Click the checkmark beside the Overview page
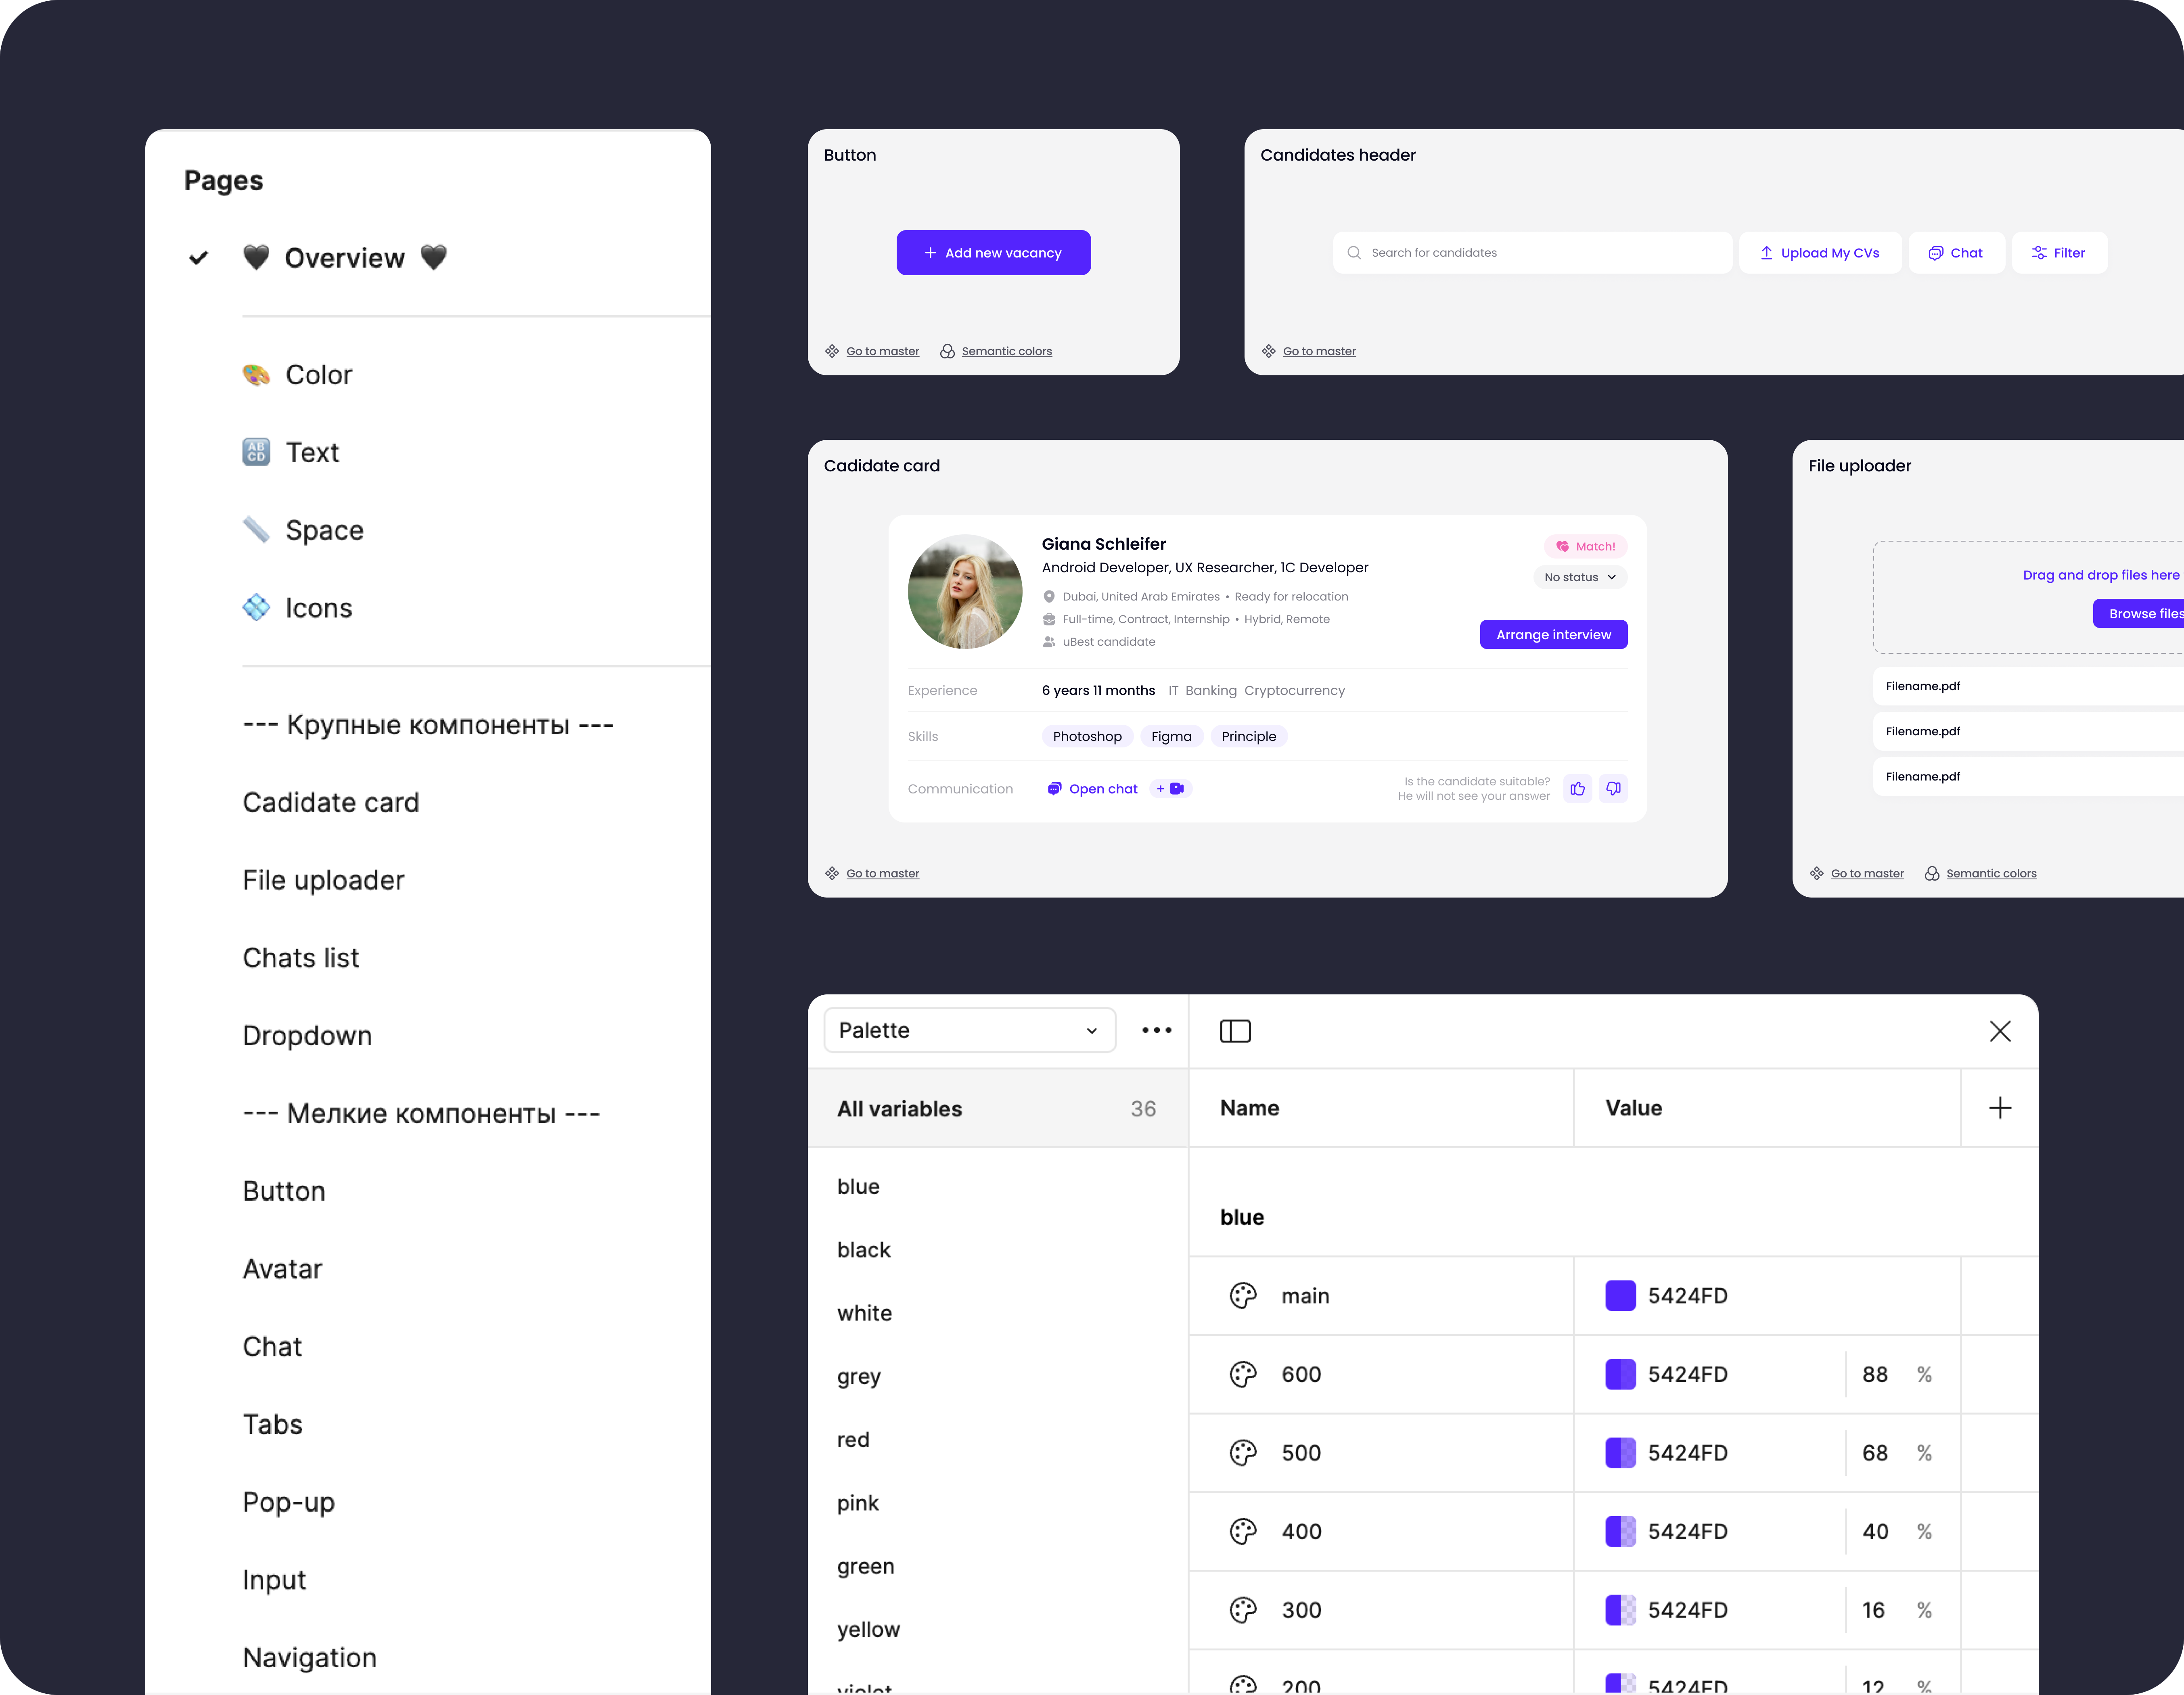Viewport: 2184px width, 1695px height. click(x=199, y=258)
